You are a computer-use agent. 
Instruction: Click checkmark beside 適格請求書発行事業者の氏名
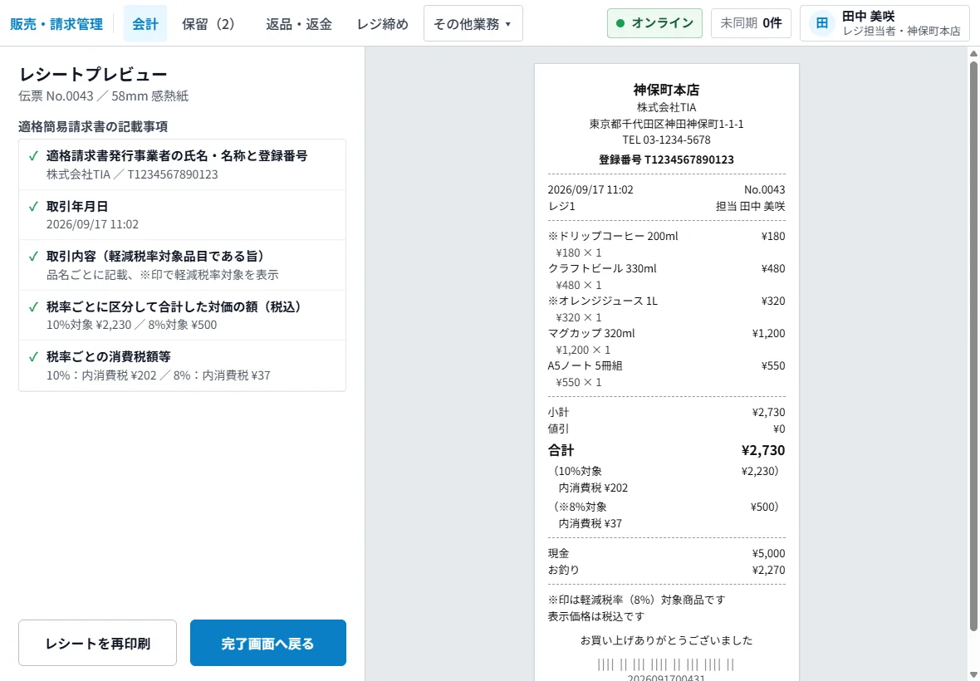click(34, 155)
